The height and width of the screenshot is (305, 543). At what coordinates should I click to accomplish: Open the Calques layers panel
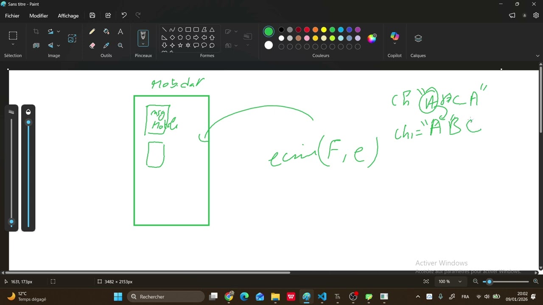click(418, 38)
